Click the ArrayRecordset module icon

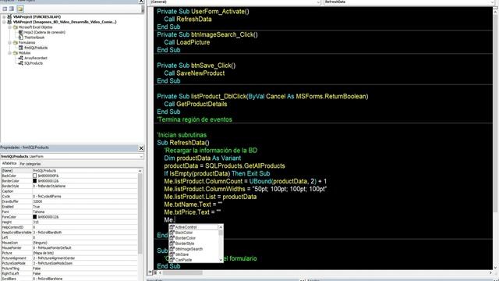[x=21, y=58]
